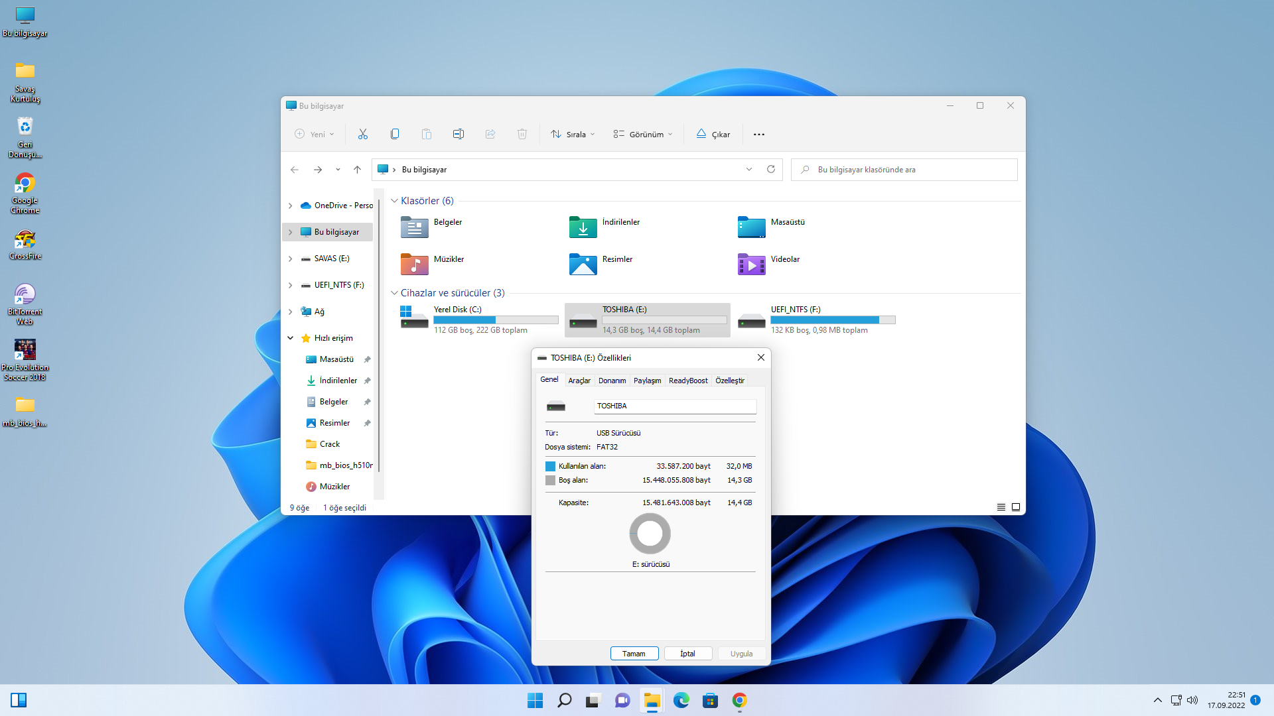Open the recent locations chevron
Viewport: 1274px width, 716px height.
pyautogui.click(x=338, y=170)
